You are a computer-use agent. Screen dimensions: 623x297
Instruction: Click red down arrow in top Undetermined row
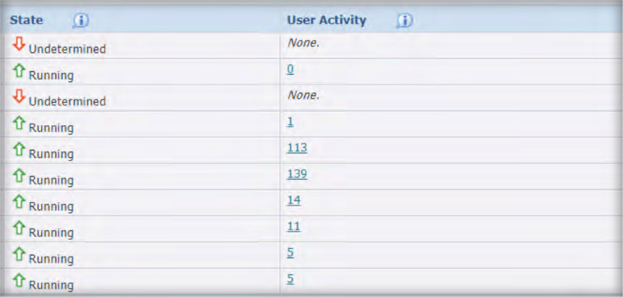coord(19,44)
